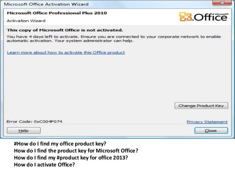Click the Help button
Screen dimensions: 235x176
click(24, 130)
